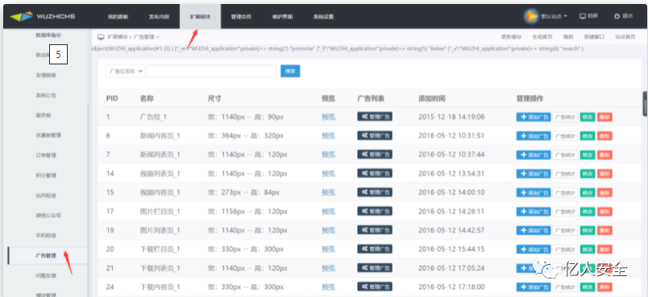The width and height of the screenshot is (648, 297).
Task: Open 管理广告 for 视频列表页_1
Action: [x=375, y=173]
